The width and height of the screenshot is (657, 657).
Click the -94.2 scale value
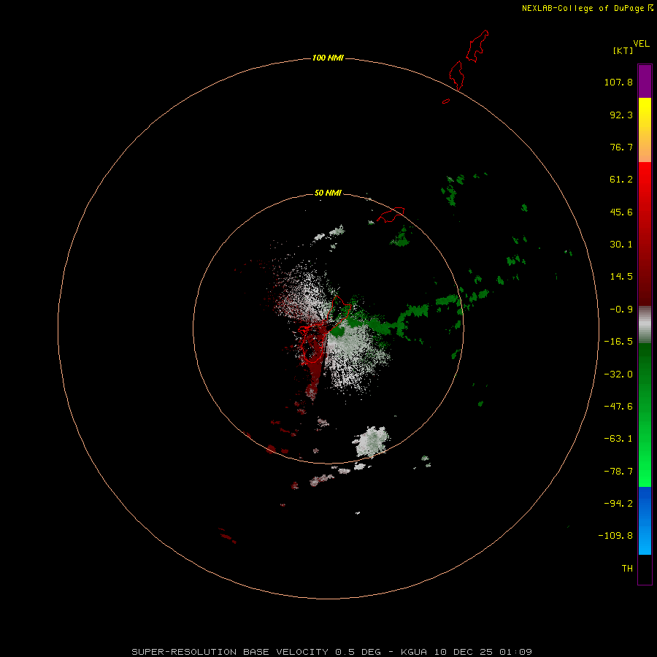618,503
